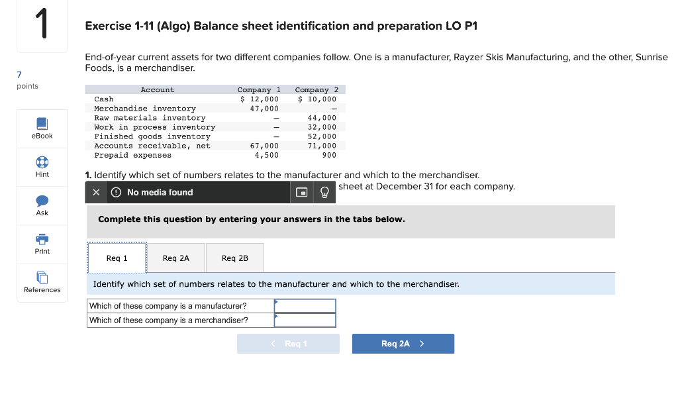Click the current assets data table
Screen dimensions: 678x400
[215, 122]
